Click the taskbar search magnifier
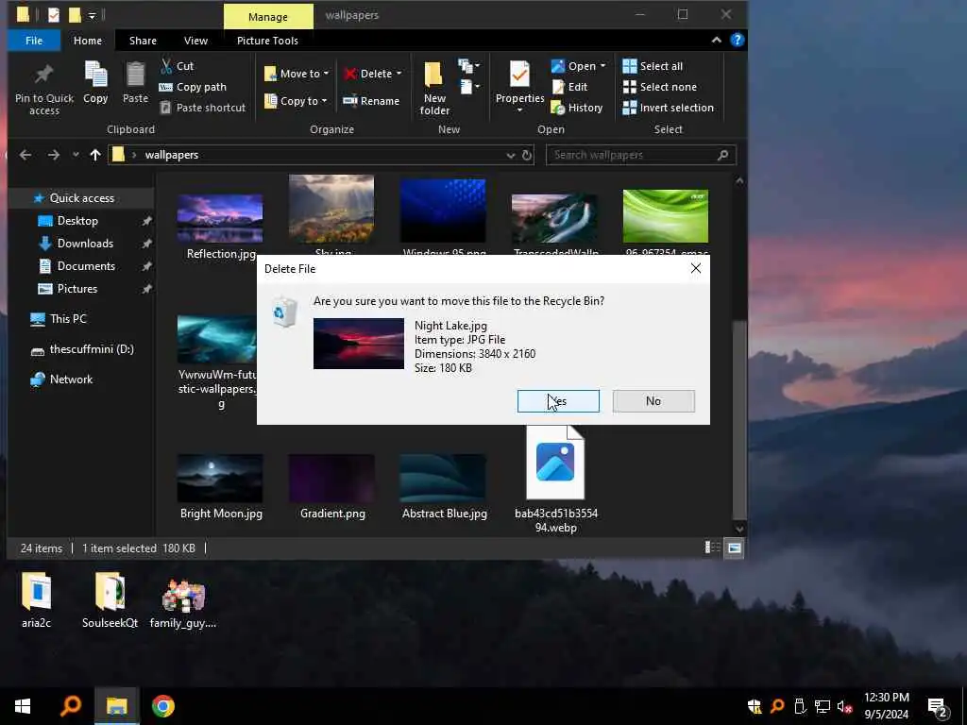Screen dimensions: 967x725 point(71,706)
